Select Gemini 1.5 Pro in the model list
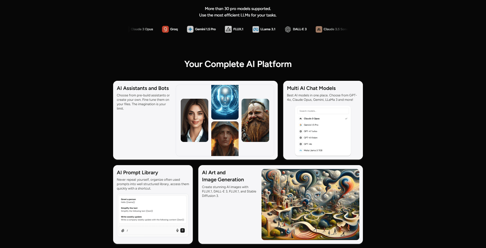 click(x=323, y=125)
